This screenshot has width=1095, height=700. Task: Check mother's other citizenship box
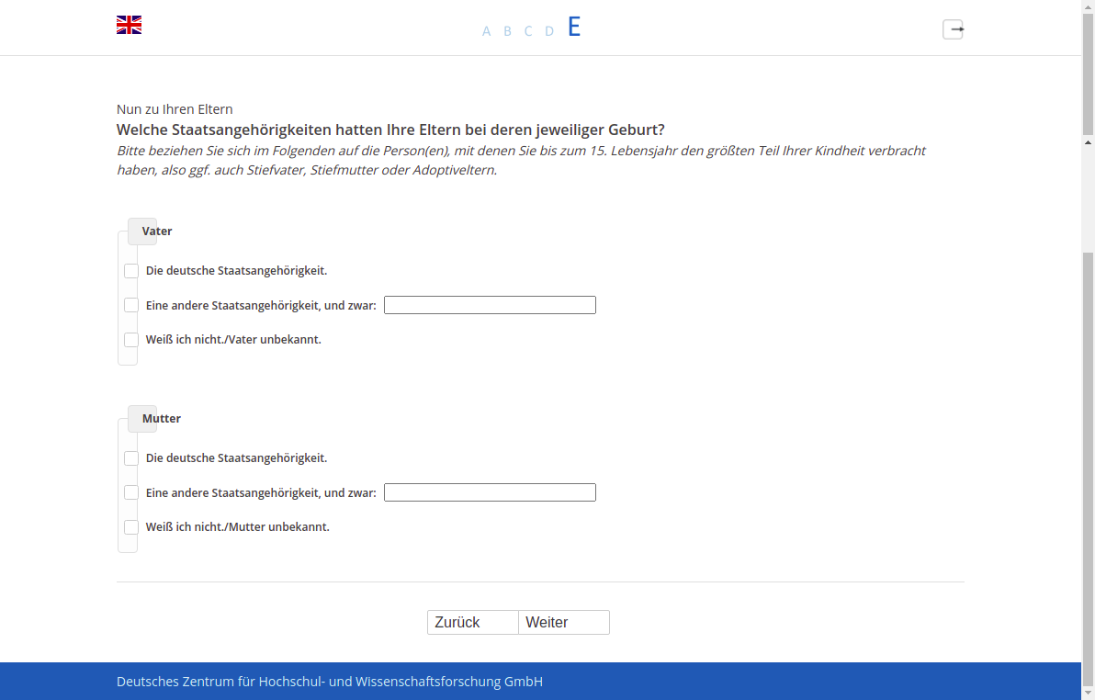point(131,492)
